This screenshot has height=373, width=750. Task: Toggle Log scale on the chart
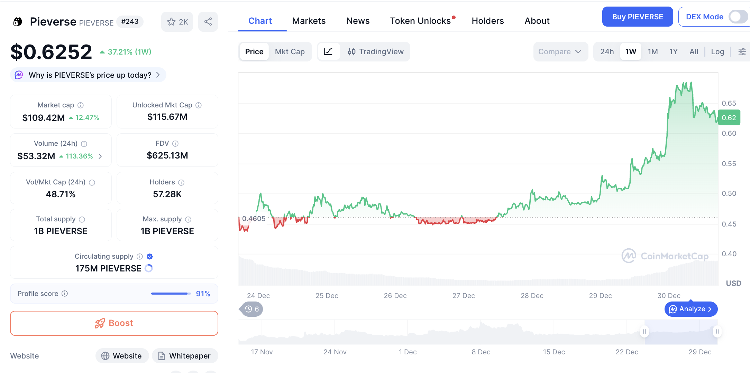[x=717, y=51]
